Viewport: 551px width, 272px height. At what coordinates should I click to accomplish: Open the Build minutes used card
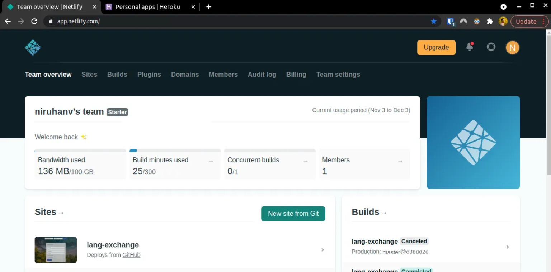(175, 164)
